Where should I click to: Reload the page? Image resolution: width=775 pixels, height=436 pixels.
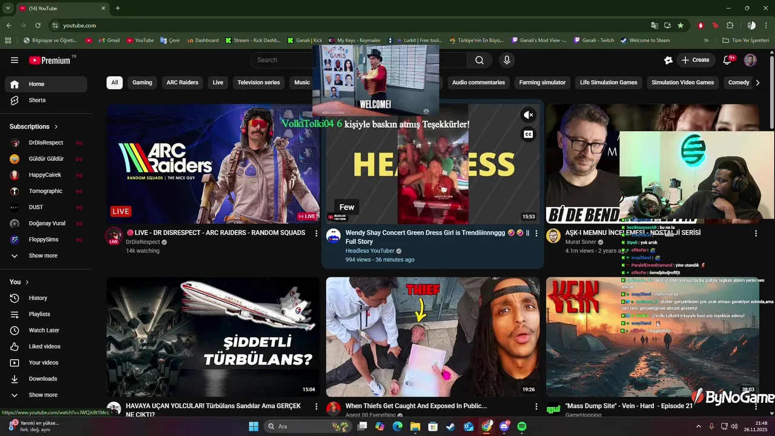(x=38, y=25)
